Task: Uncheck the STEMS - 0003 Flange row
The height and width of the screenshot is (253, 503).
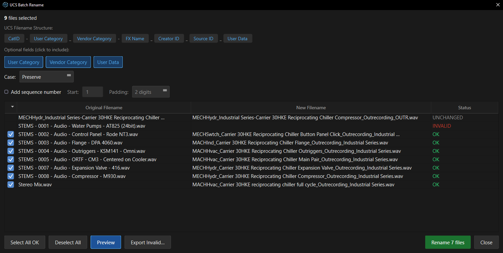Action: click(x=11, y=143)
